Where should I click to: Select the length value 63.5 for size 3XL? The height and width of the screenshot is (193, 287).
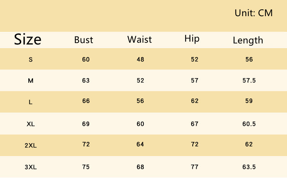[x=249, y=166]
